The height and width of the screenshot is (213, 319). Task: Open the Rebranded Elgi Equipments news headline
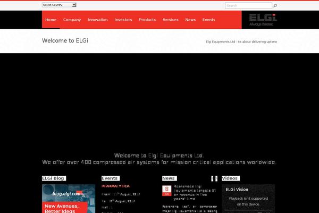pyautogui.click(x=195, y=192)
